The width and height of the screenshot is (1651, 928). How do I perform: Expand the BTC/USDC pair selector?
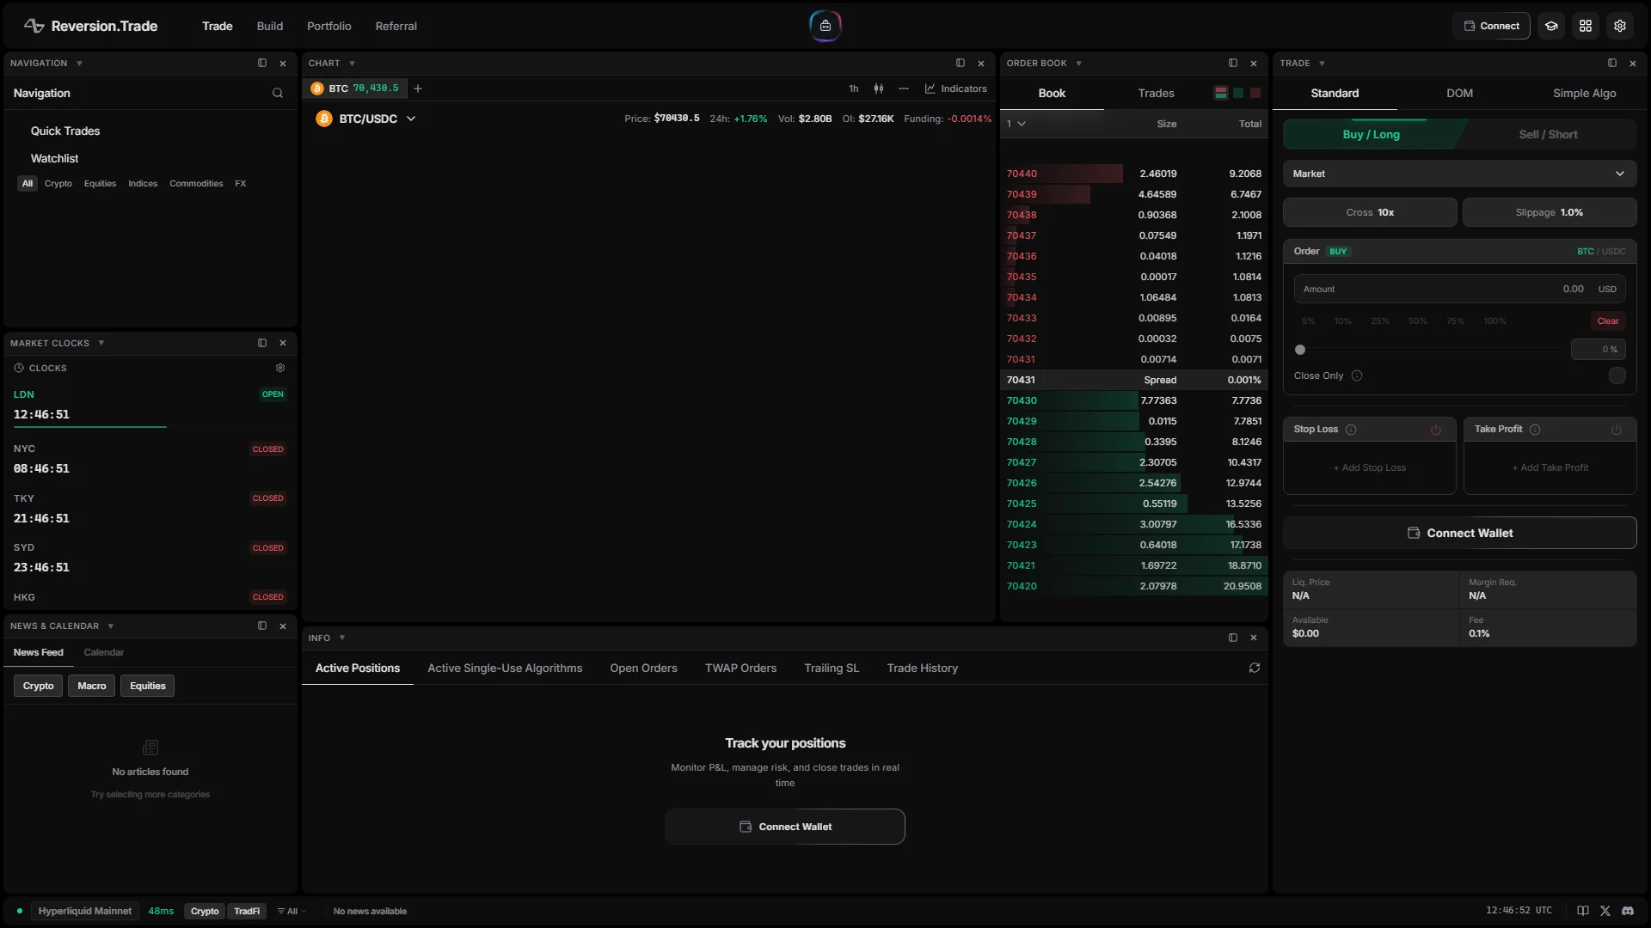(x=411, y=119)
